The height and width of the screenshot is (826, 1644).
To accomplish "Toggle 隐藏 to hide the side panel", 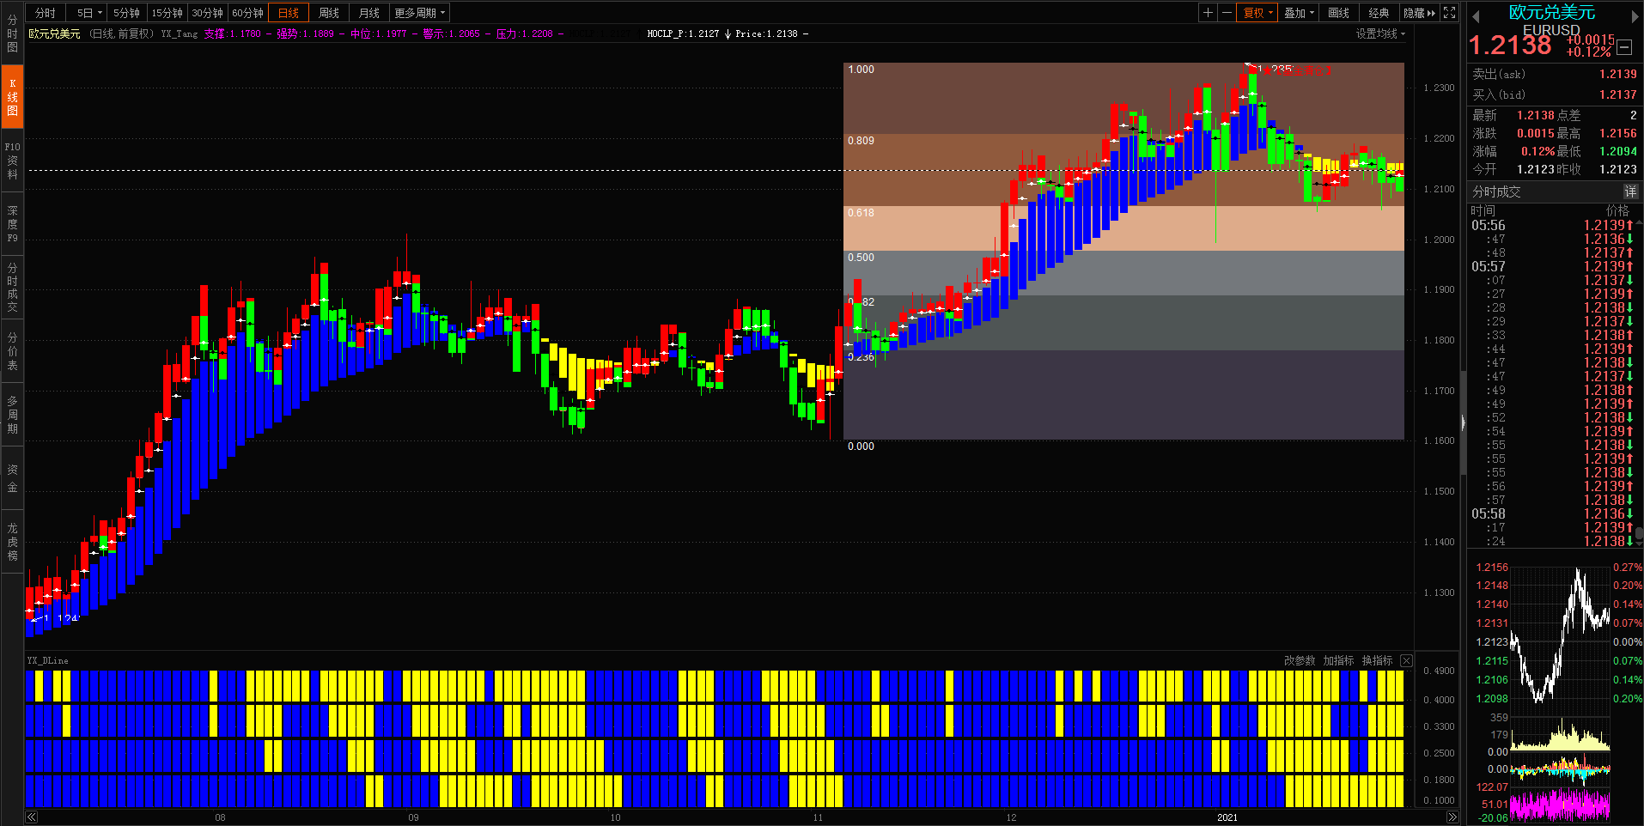I will click(x=1419, y=13).
